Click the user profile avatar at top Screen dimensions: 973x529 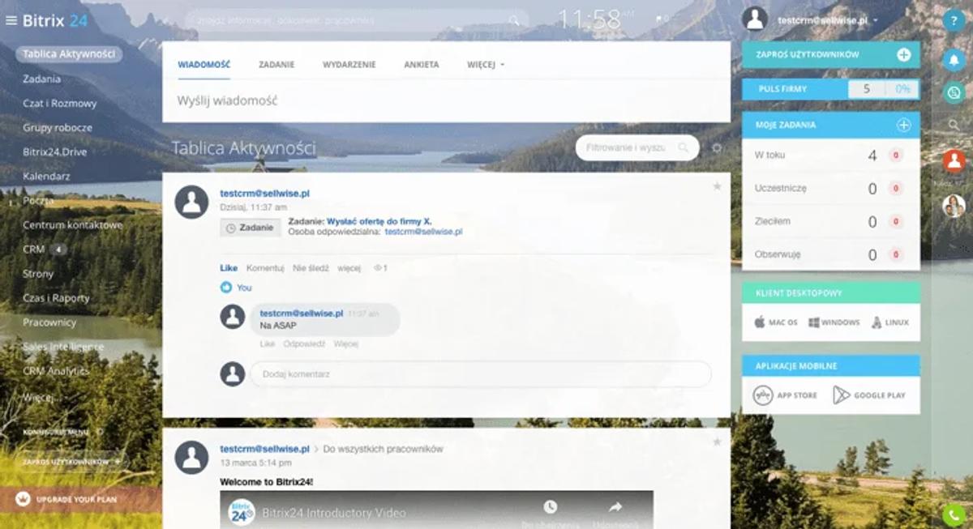(755, 19)
